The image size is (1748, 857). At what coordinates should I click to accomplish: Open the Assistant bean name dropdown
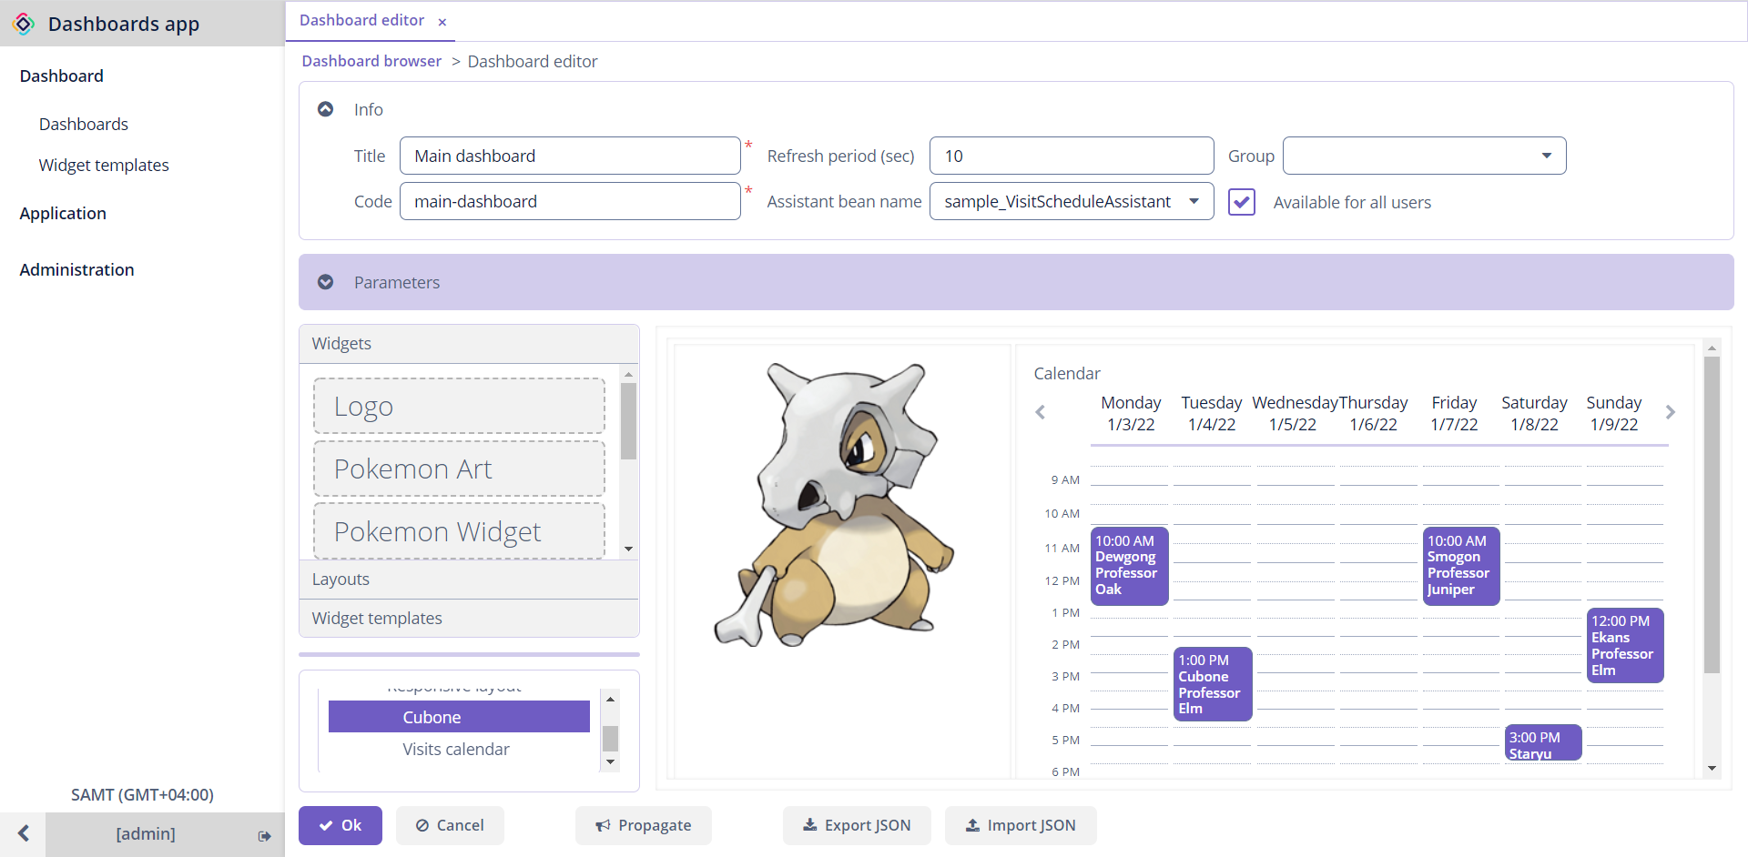[x=1194, y=201]
